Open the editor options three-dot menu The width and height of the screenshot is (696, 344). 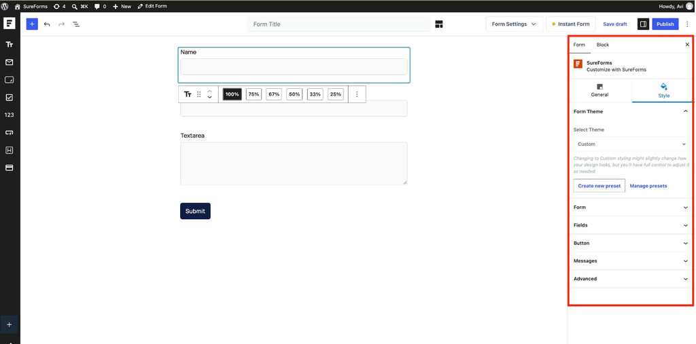click(687, 24)
